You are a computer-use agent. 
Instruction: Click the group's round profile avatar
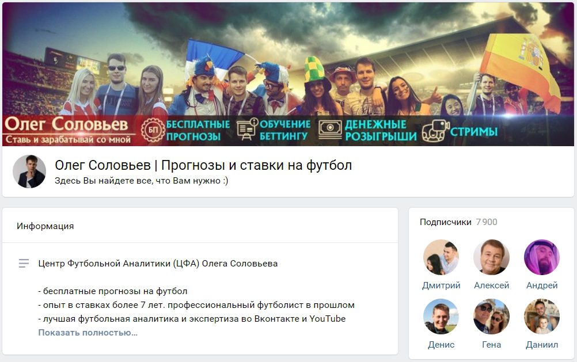pos(29,172)
